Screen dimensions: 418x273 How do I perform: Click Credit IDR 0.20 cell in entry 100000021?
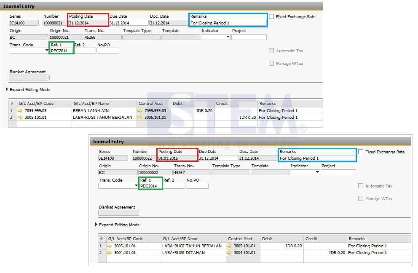[x=236, y=117]
